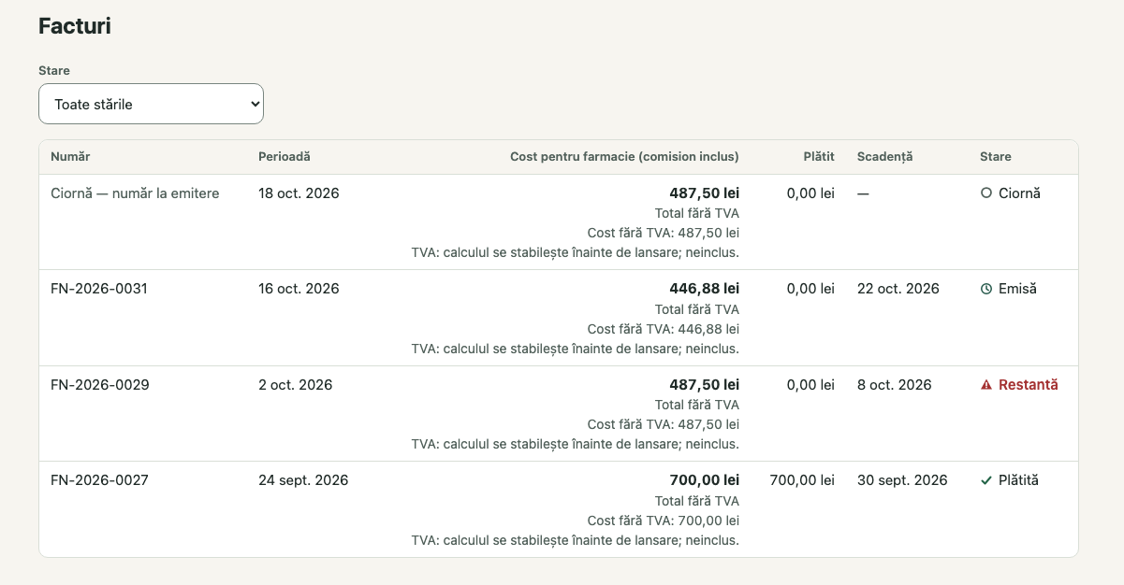
Task: Click the period date 16 oct. 2026
Action: click(299, 289)
